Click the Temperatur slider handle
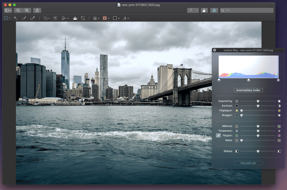 [258, 131]
